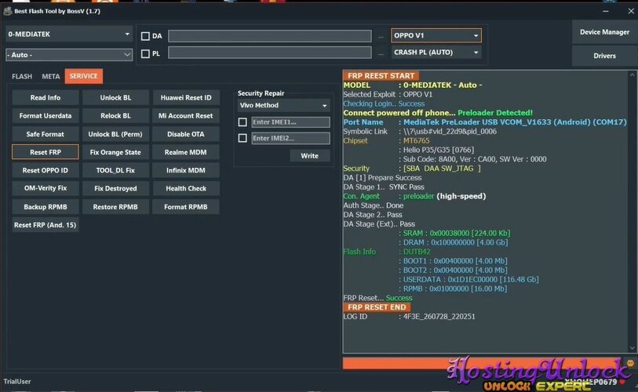Image resolution: width=638 pixels, height=392 pixels.
Task: Click the Write button under Security Repair
Action: pos(310,156)
